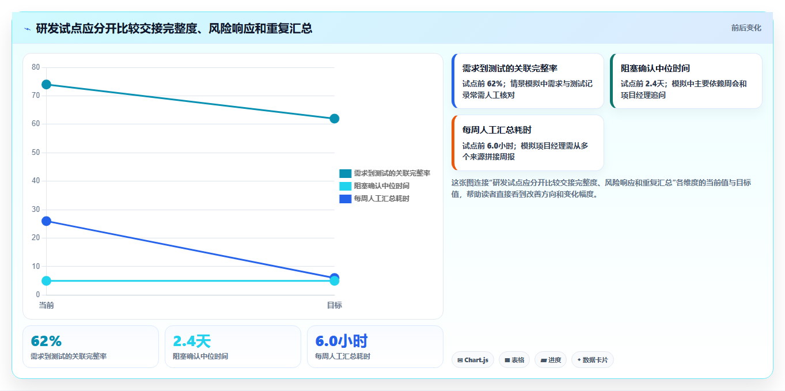Toggle the 阻塞确认中位时间 legend swatch
This screenshot has width=785, height=391.
pyautogui.click(x=345, y=186)
